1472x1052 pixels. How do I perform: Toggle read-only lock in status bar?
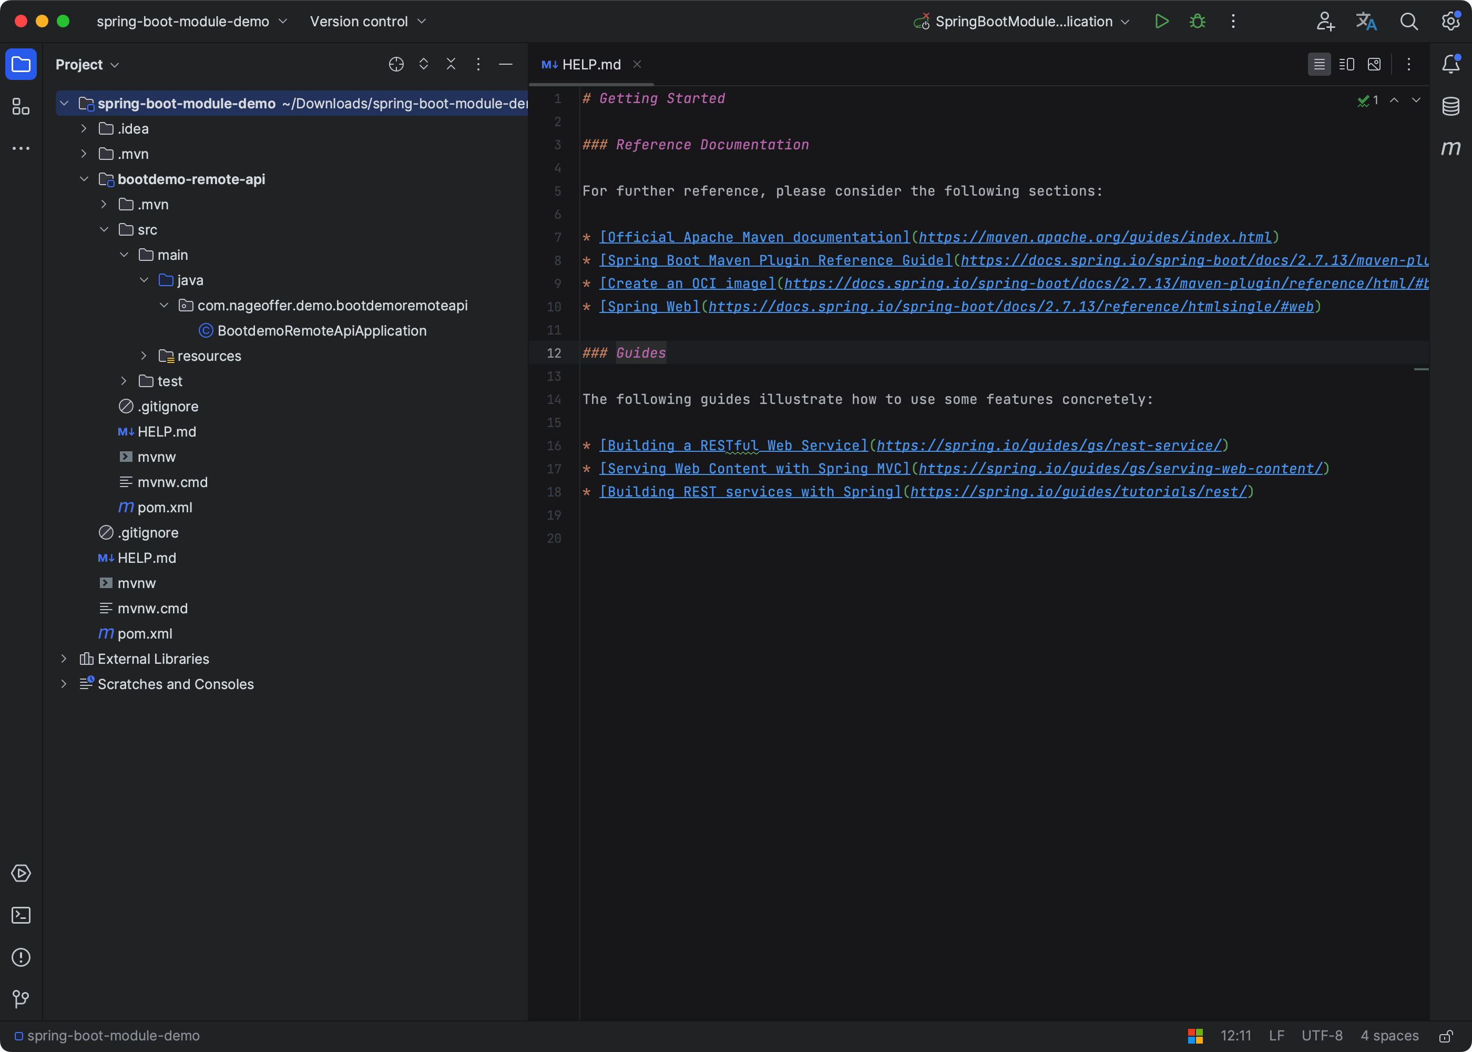pos(1446,1036)
